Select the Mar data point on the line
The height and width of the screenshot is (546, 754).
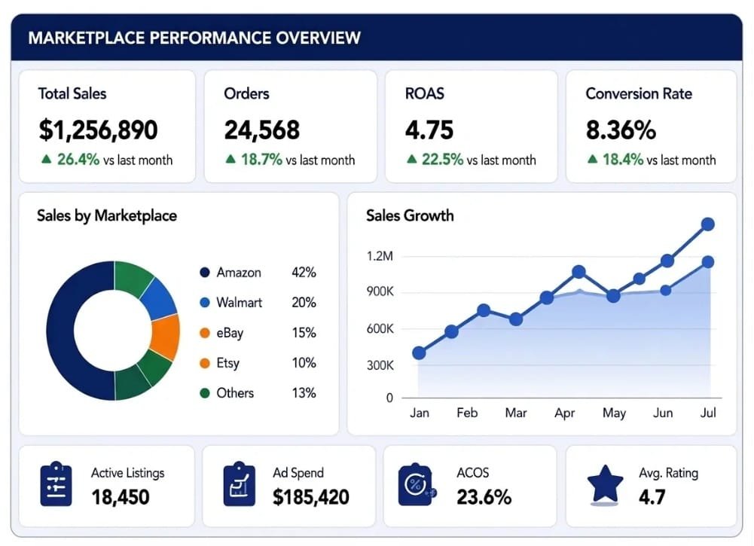click(515, 319)
